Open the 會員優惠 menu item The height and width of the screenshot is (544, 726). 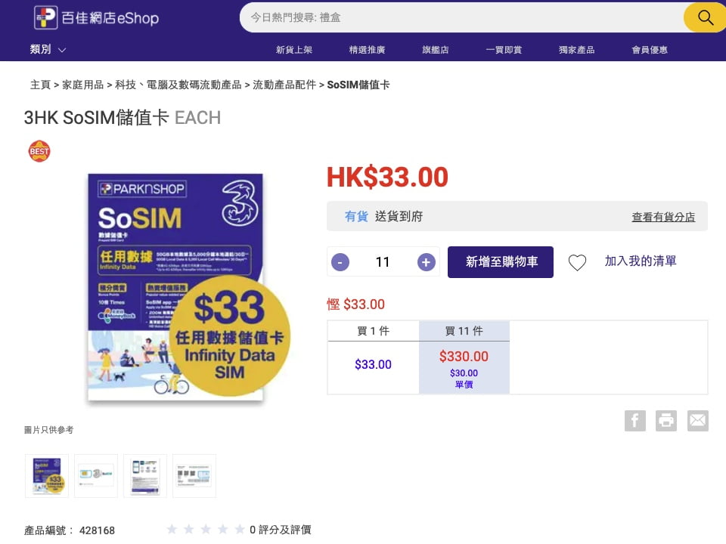(x=650, y=50)
